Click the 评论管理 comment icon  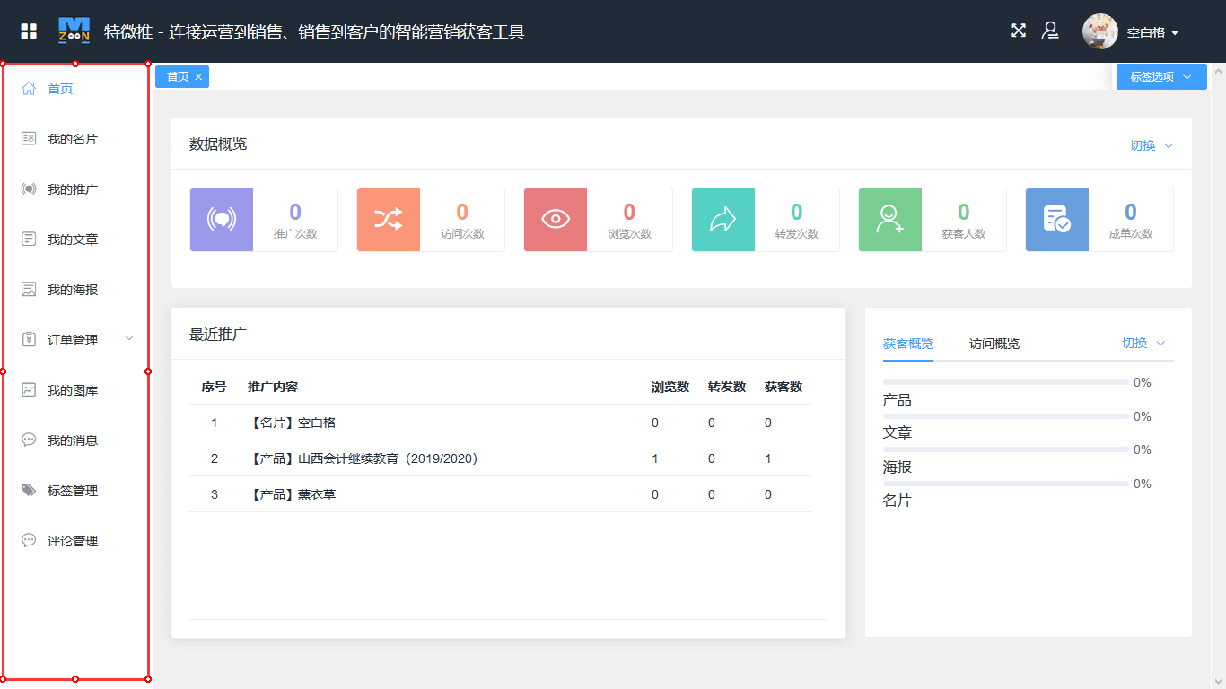coord(29,541)
